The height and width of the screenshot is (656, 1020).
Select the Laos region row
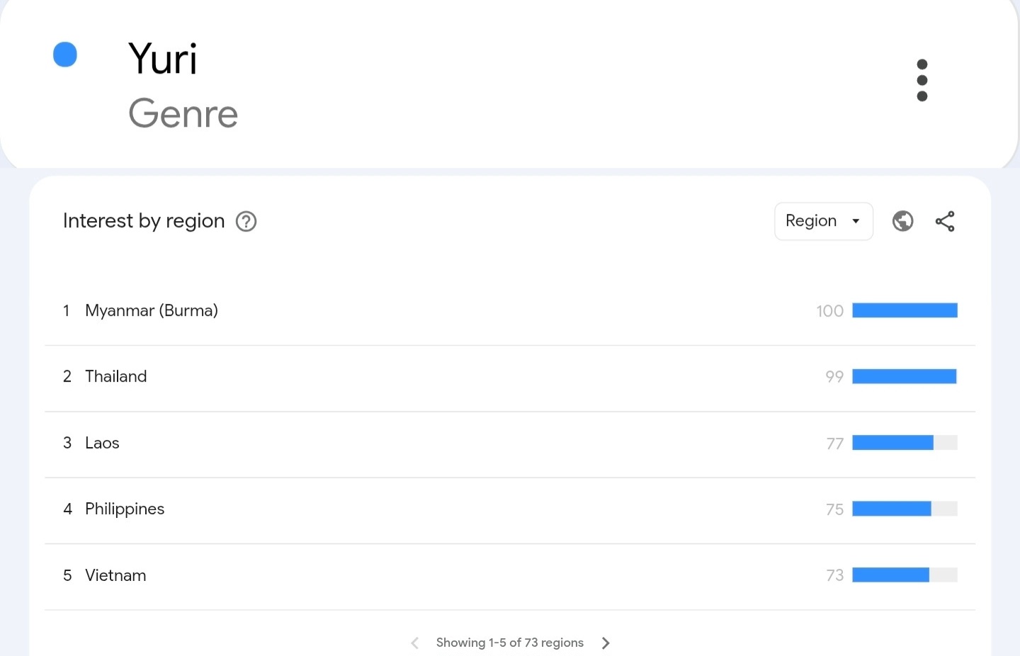click(x=510, y=444)
